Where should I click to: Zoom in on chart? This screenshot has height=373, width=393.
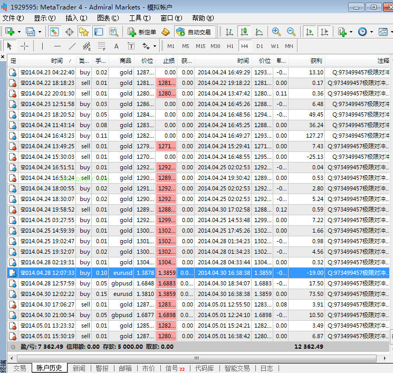(276, 32)
